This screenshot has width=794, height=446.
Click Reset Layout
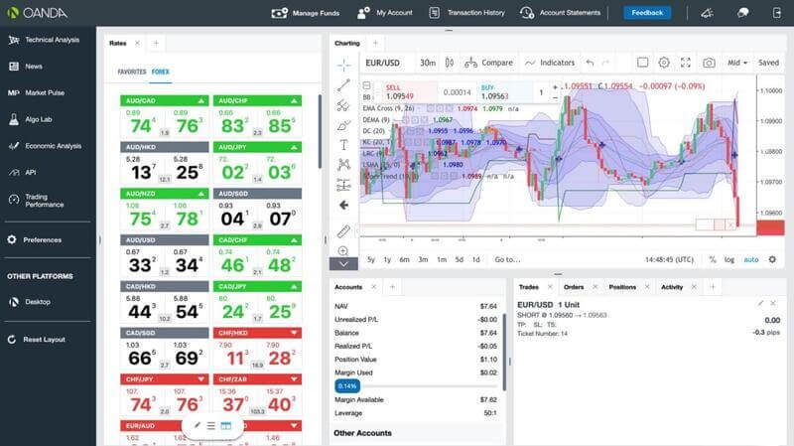37,340
